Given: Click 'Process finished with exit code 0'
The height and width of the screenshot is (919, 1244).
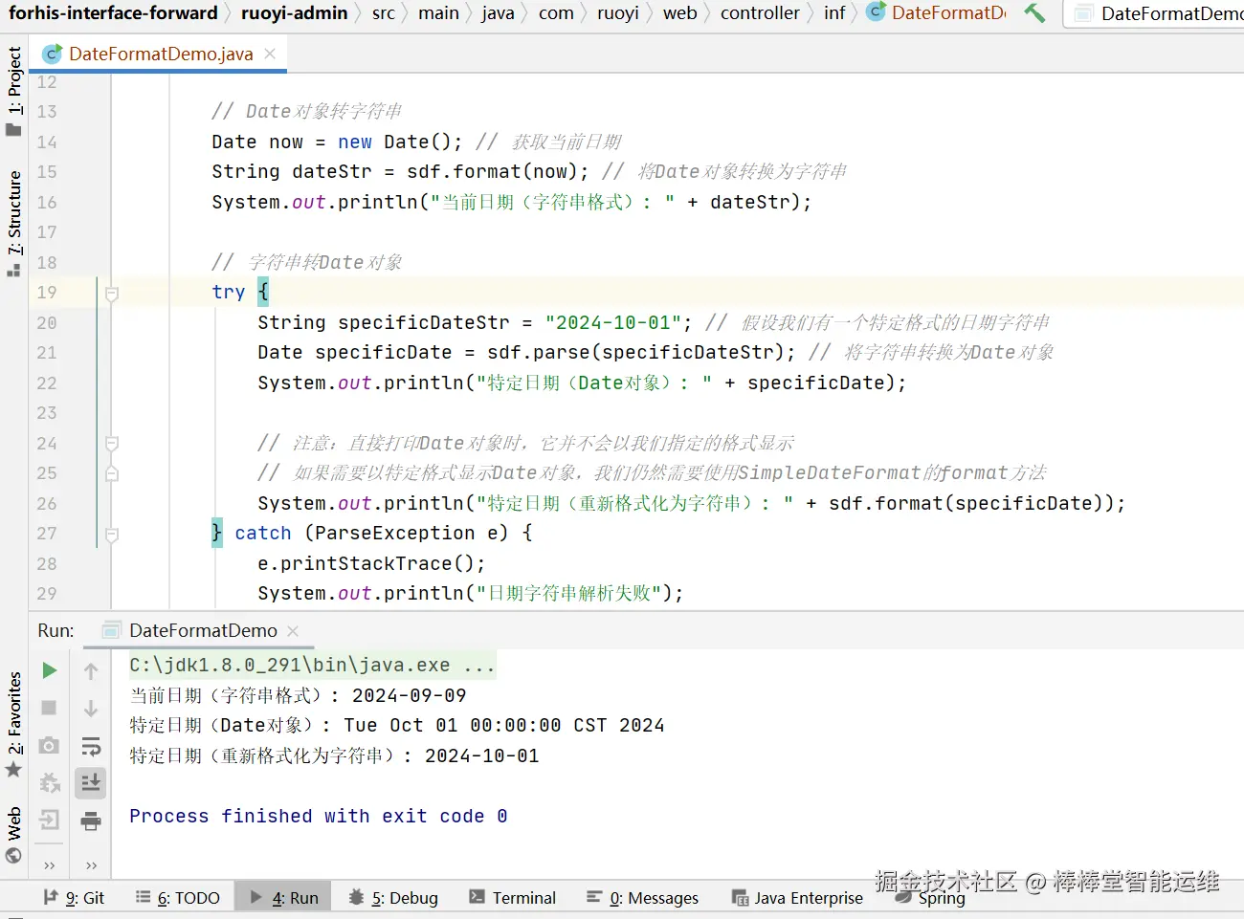Looking at the screenshot, I should 319,816.
